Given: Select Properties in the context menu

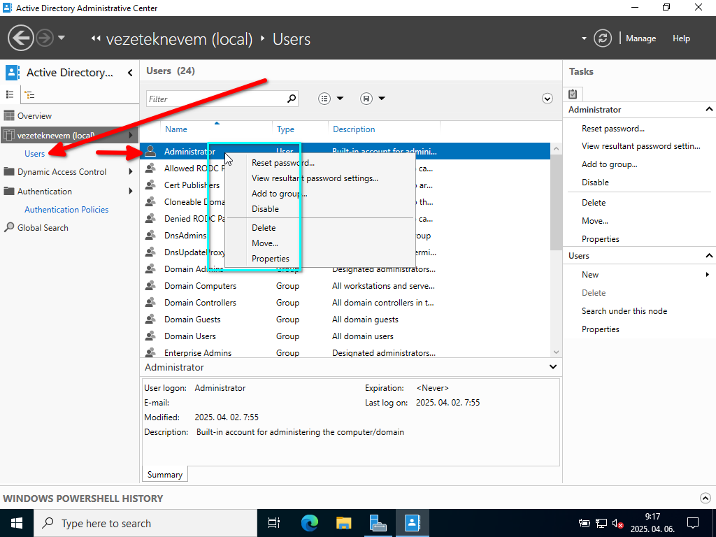Looking at the screenshot, I should click(x=271, y=259).
